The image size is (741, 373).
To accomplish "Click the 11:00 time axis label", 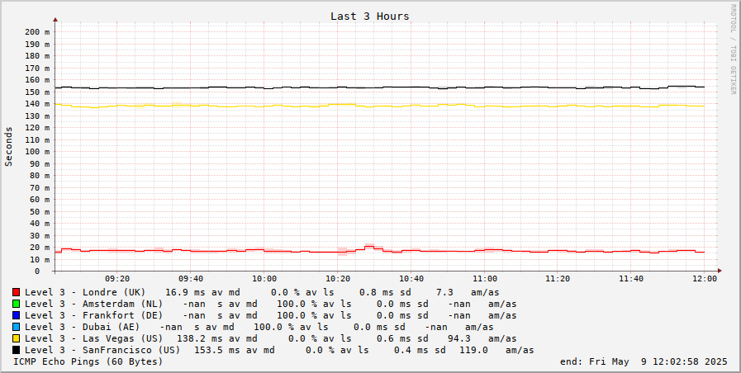I will pos(484,279).
